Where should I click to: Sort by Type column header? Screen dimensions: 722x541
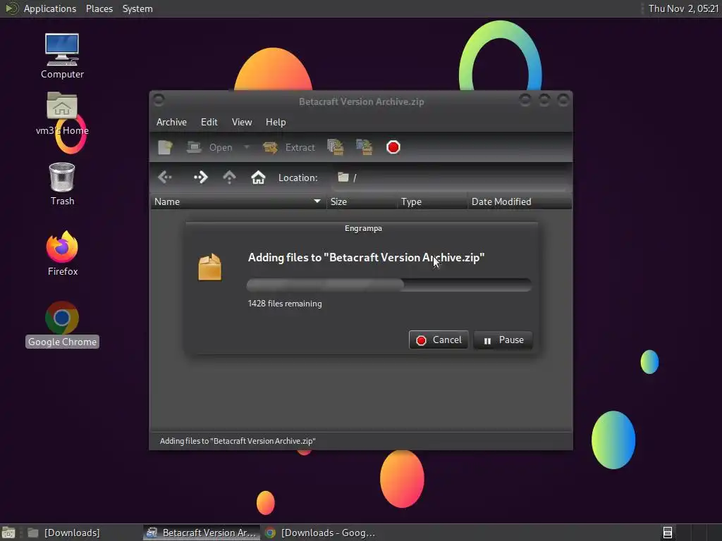[432, 201]
